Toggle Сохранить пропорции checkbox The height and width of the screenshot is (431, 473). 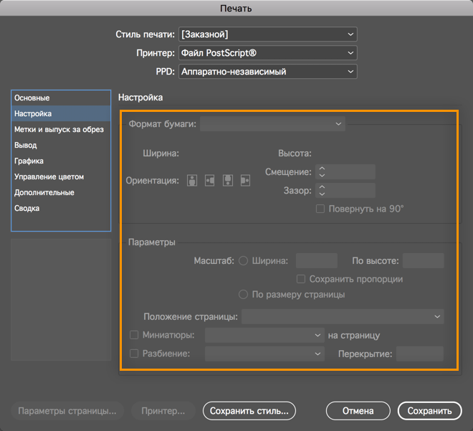302,279
